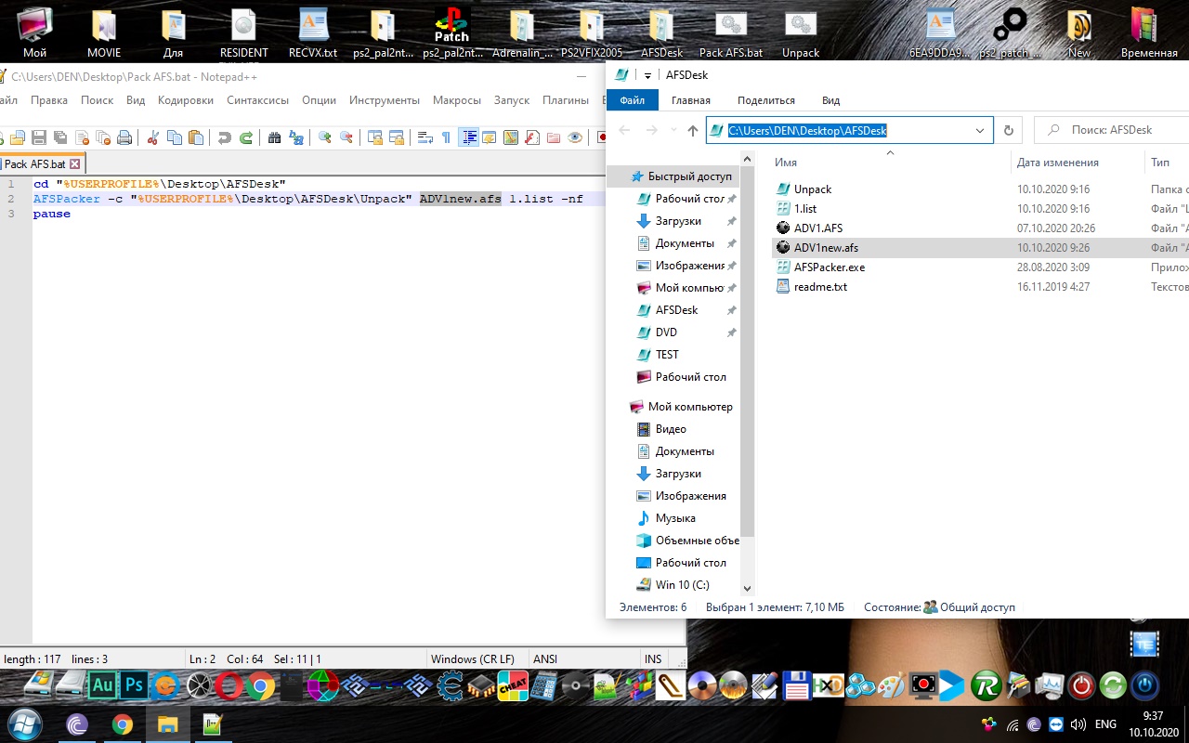Open Google Chrome from the taskbar

[x=123, y=724]
